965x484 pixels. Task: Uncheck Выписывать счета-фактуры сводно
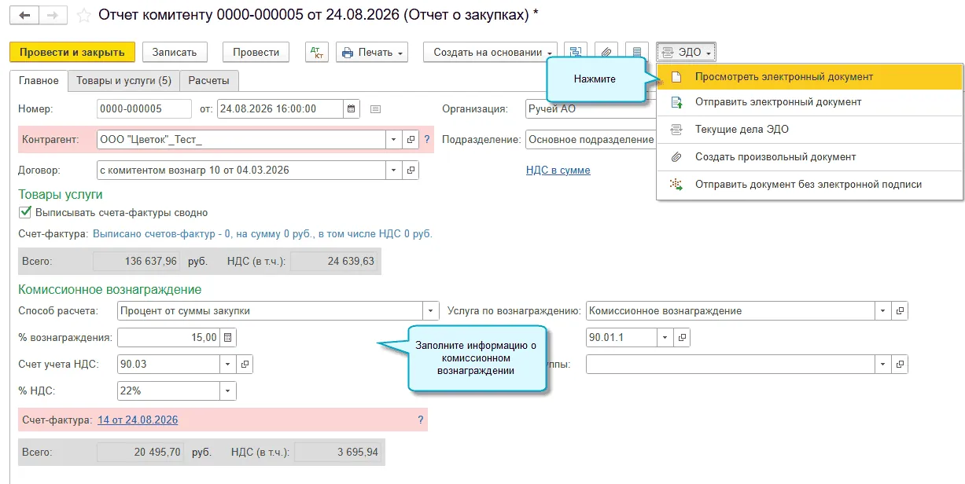click(x=26, y=212)
